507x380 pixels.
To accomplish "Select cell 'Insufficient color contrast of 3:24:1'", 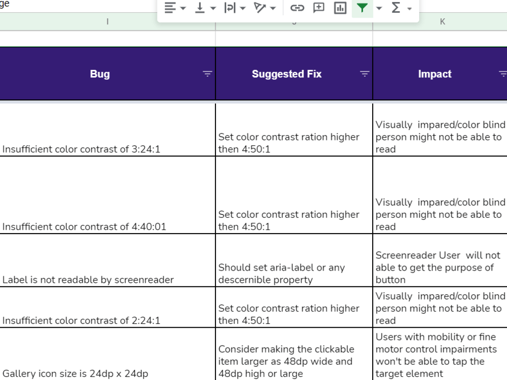I will coord(107,130).
